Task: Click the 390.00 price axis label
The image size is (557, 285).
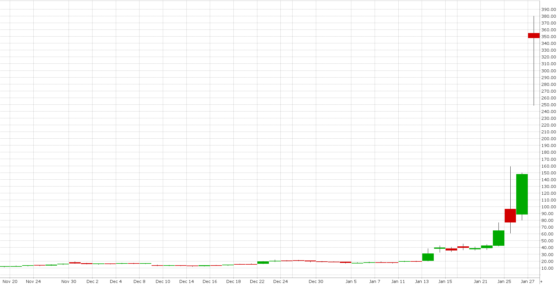Action: pyautogui.click(x=549, y=9)
